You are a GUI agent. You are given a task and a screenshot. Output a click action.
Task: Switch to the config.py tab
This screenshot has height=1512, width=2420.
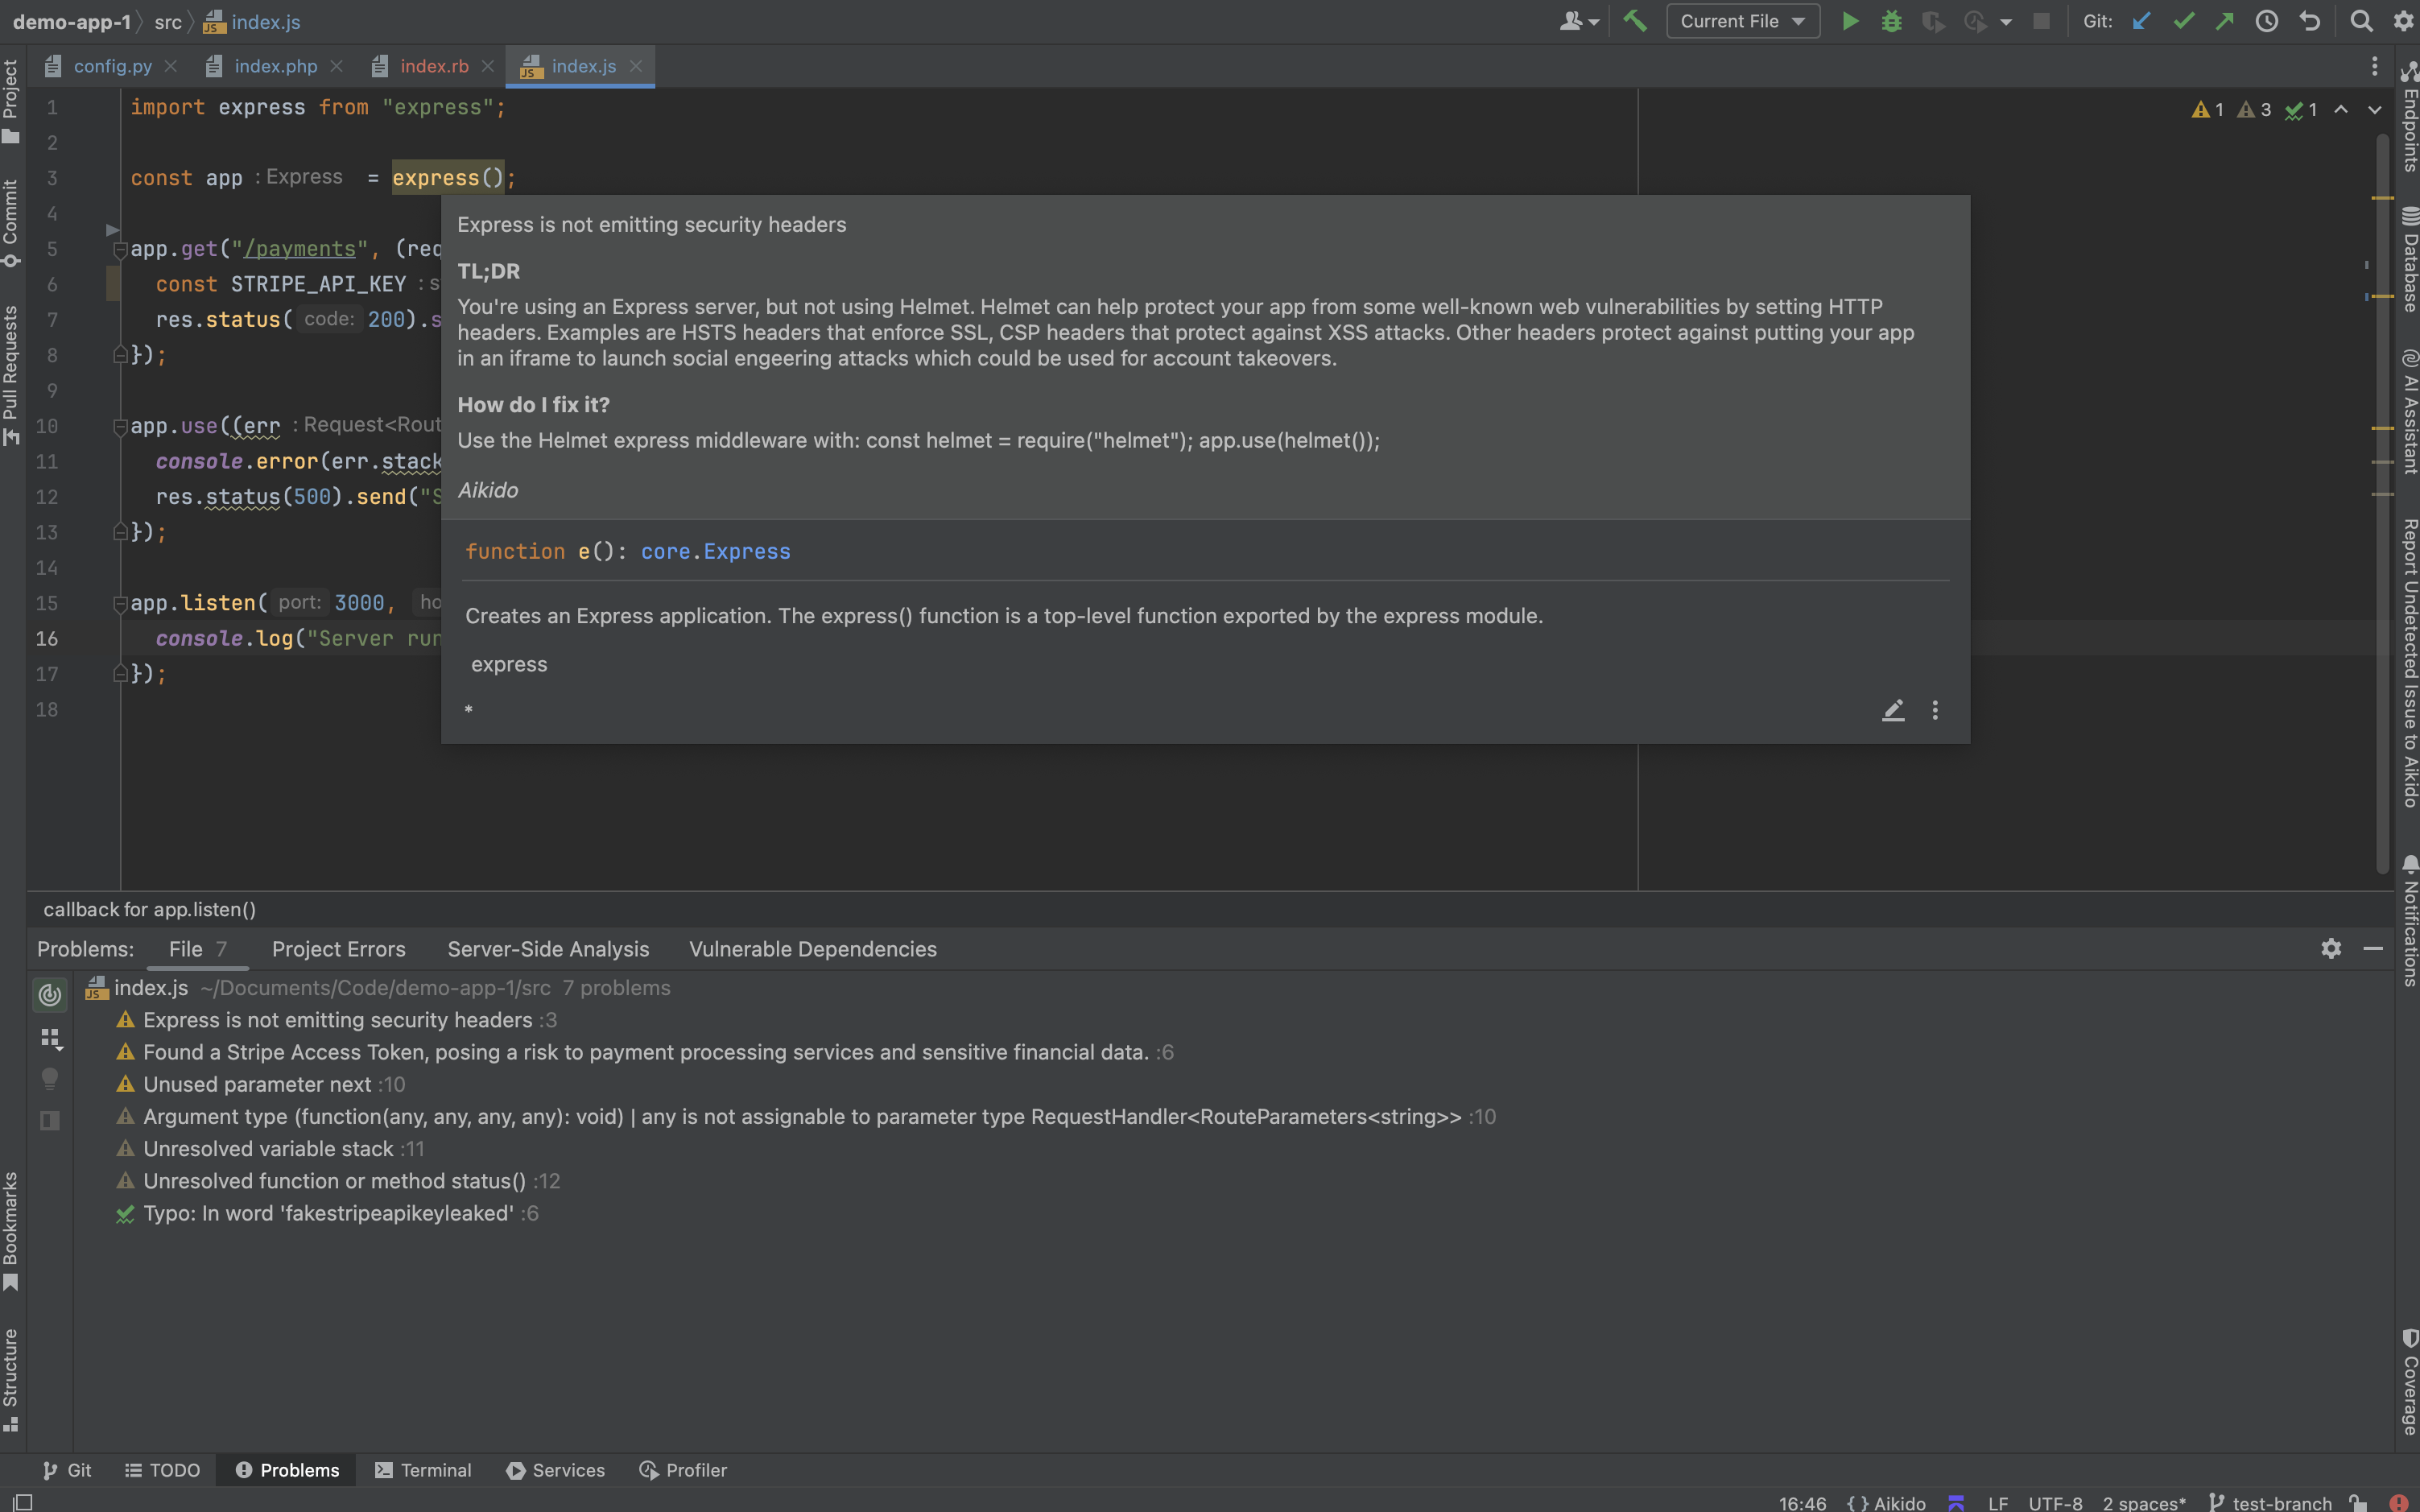112,66
